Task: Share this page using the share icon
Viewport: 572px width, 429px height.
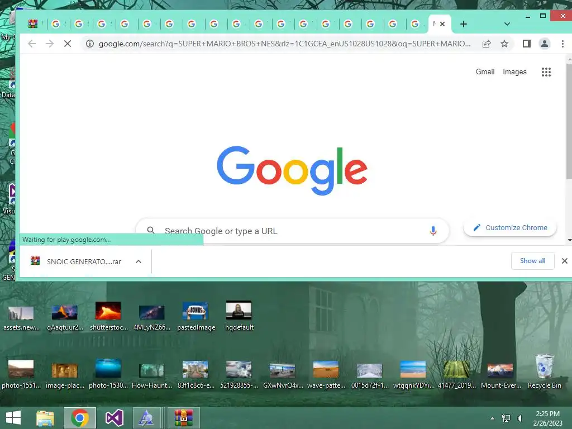Action: [487, 44]
